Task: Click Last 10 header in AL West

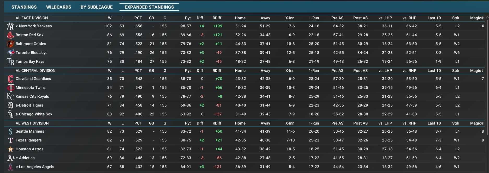Action: pos(434,123)
